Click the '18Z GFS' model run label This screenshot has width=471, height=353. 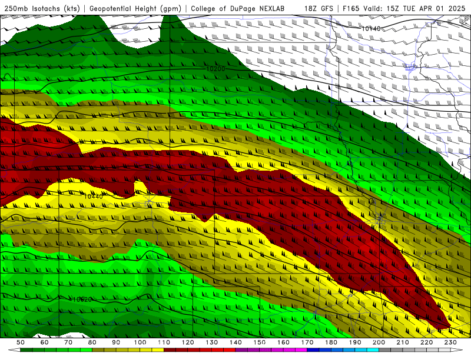tap(319, 8)
